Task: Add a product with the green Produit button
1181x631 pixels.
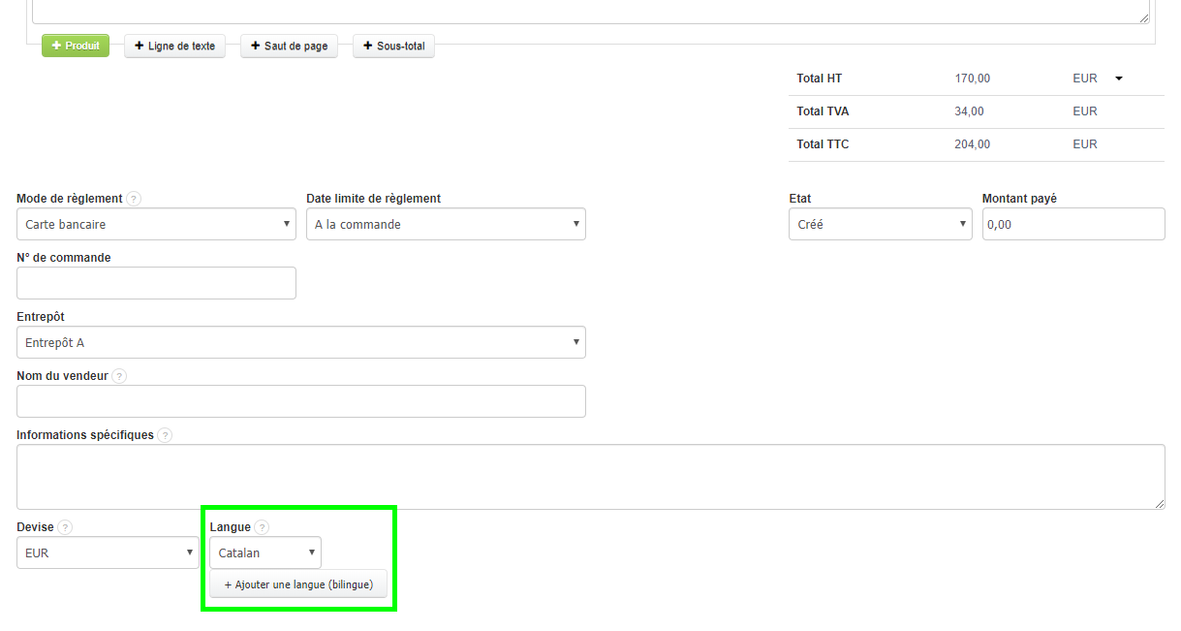Action: click(x=76, y=46)
